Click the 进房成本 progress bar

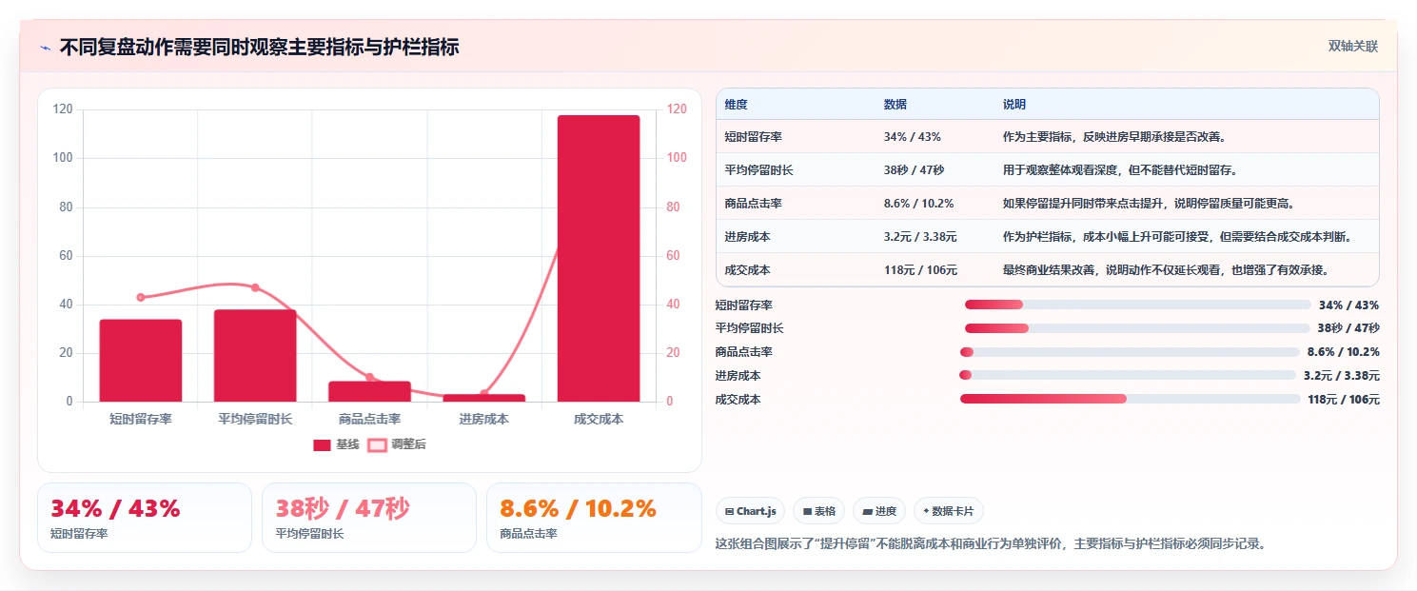pyautogui.click(x=1128, y=375)
